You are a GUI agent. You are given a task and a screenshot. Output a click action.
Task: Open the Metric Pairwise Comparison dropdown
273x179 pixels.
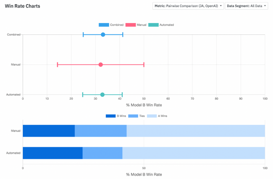coord(188,6)
